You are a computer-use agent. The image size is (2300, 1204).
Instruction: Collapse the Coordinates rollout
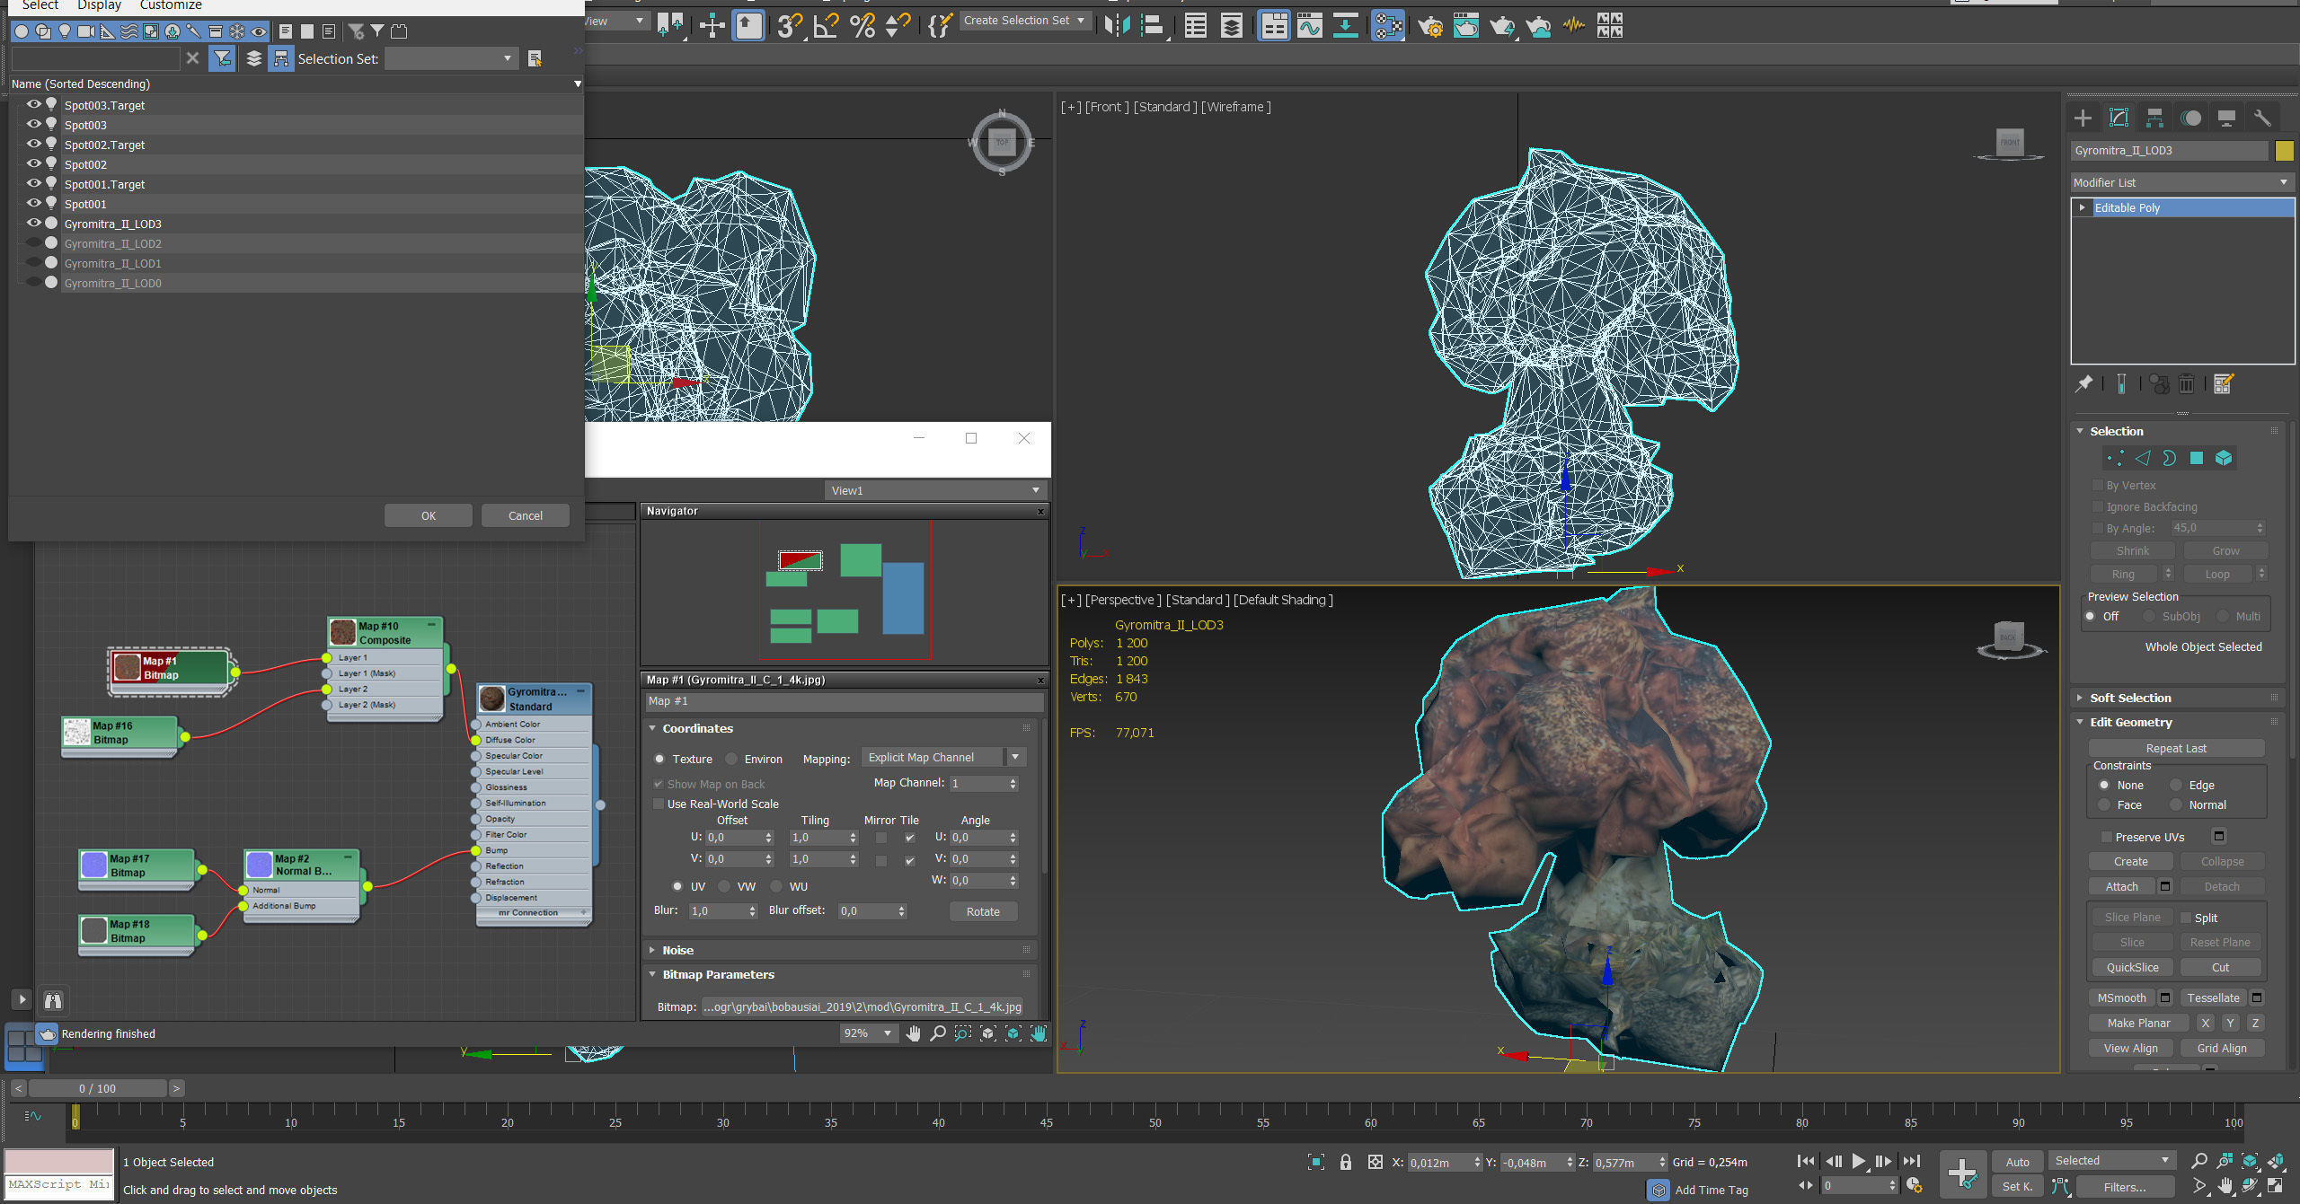point(697,728)
